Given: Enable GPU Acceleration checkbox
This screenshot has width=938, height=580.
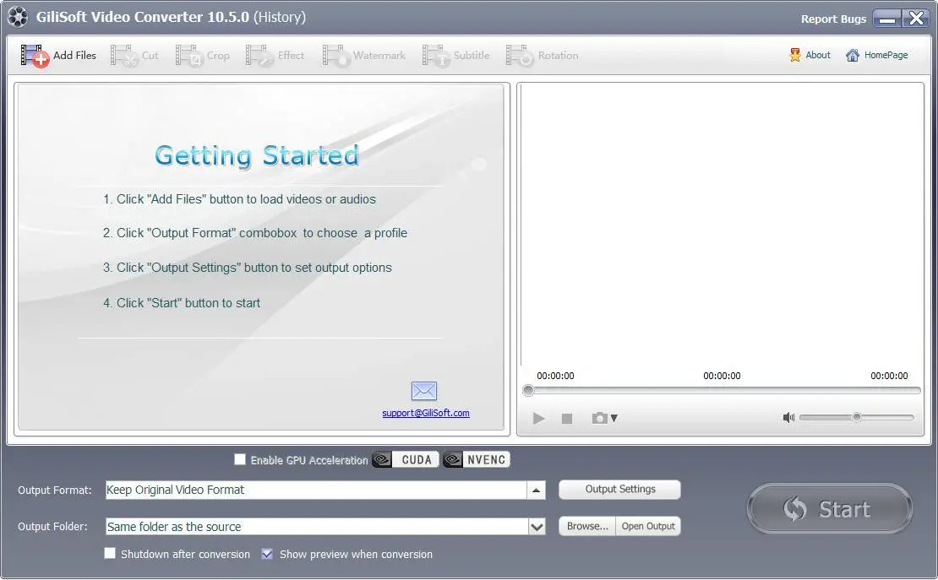Looking at the screenshot, I should coord(240,459).
